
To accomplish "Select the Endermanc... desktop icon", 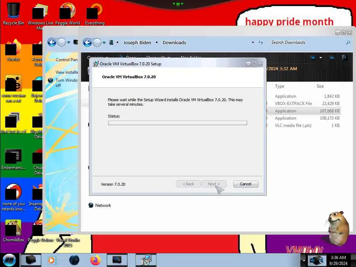I will [13, 159].
